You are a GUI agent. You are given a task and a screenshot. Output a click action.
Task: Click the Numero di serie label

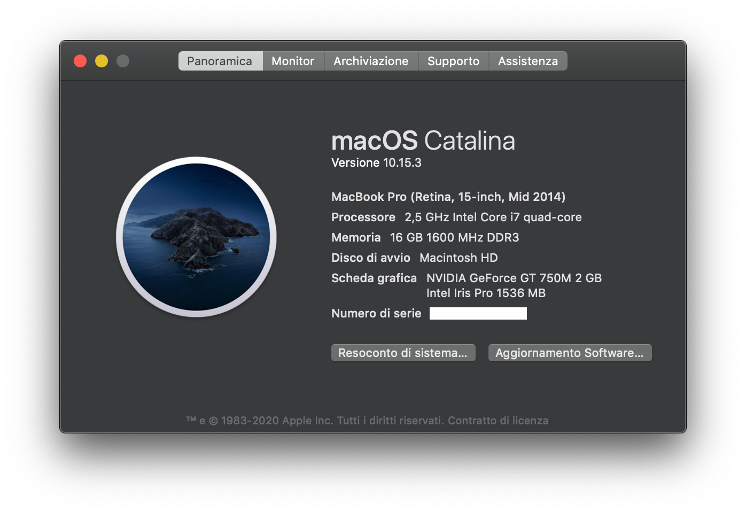tap(376, 313)
